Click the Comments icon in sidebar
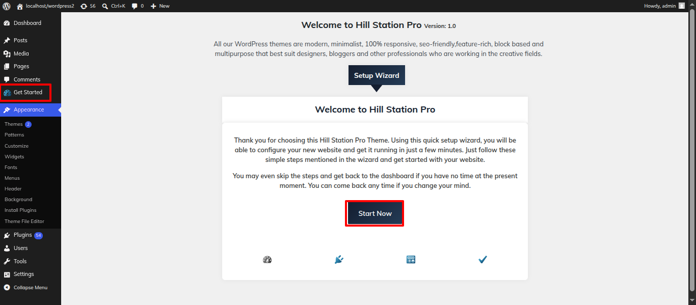This screenshot has height=305, width=696. (7, 79)
